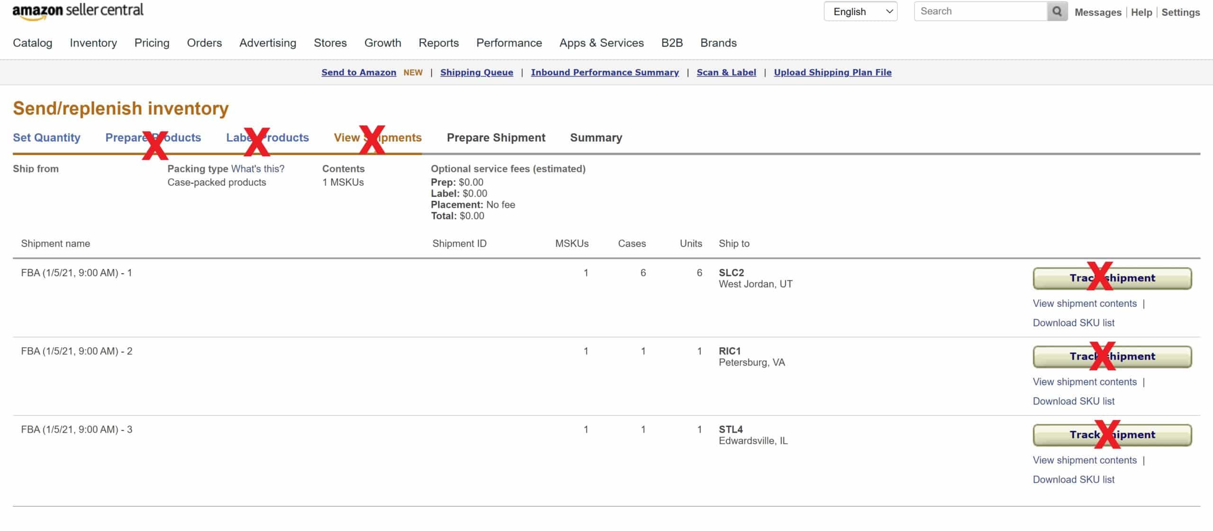Click the Units column header
The image size is (1213, 531).
(691, 243)
